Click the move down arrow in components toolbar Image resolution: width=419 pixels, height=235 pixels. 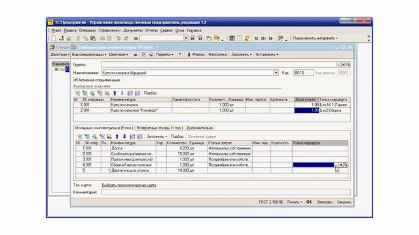[124, 136]
